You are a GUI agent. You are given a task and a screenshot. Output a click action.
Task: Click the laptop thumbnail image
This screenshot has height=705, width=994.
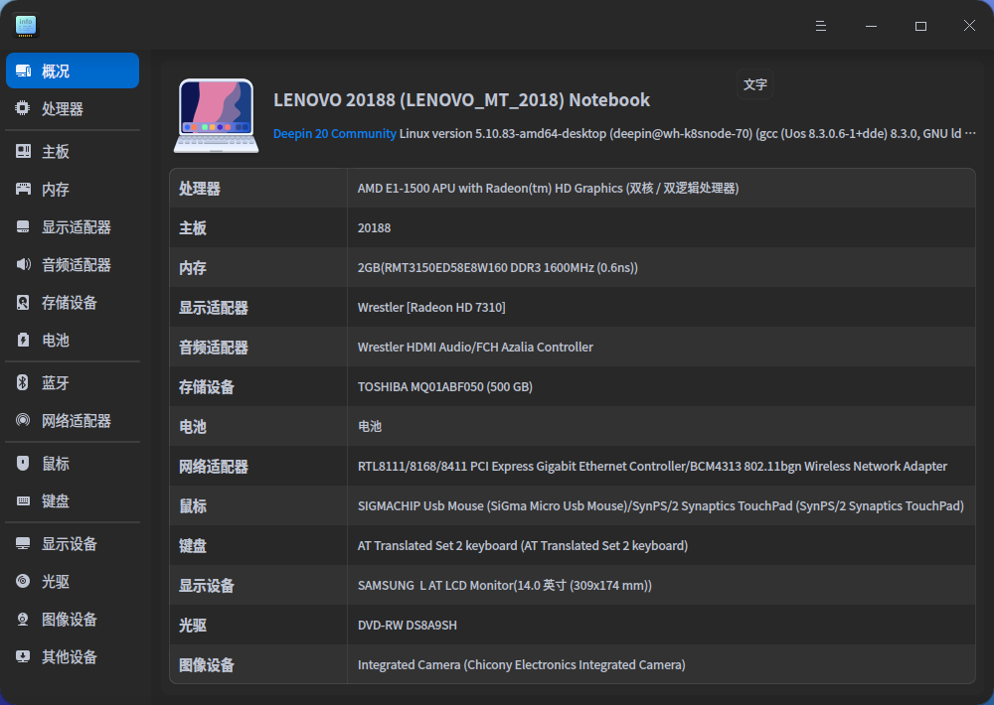click(215, 112)
